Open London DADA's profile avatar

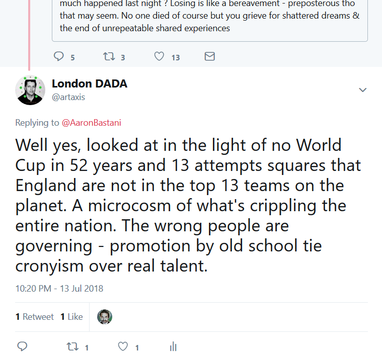click(x=30, y=90)
